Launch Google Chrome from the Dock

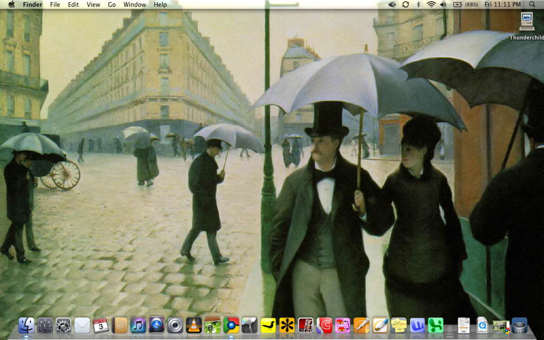[231, 326]
